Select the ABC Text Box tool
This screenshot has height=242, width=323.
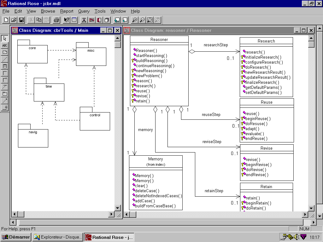(5, 45)
